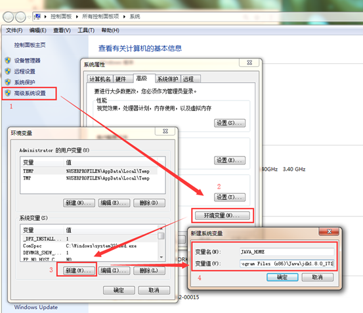
Task: Click 删除(L) under system variables
Action: [149, 270]
